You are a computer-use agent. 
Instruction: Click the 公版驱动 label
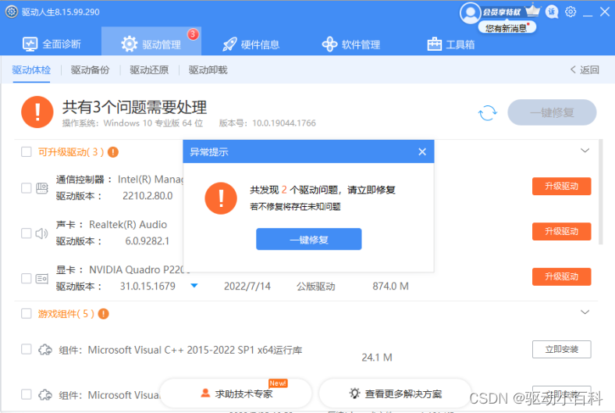316,287
